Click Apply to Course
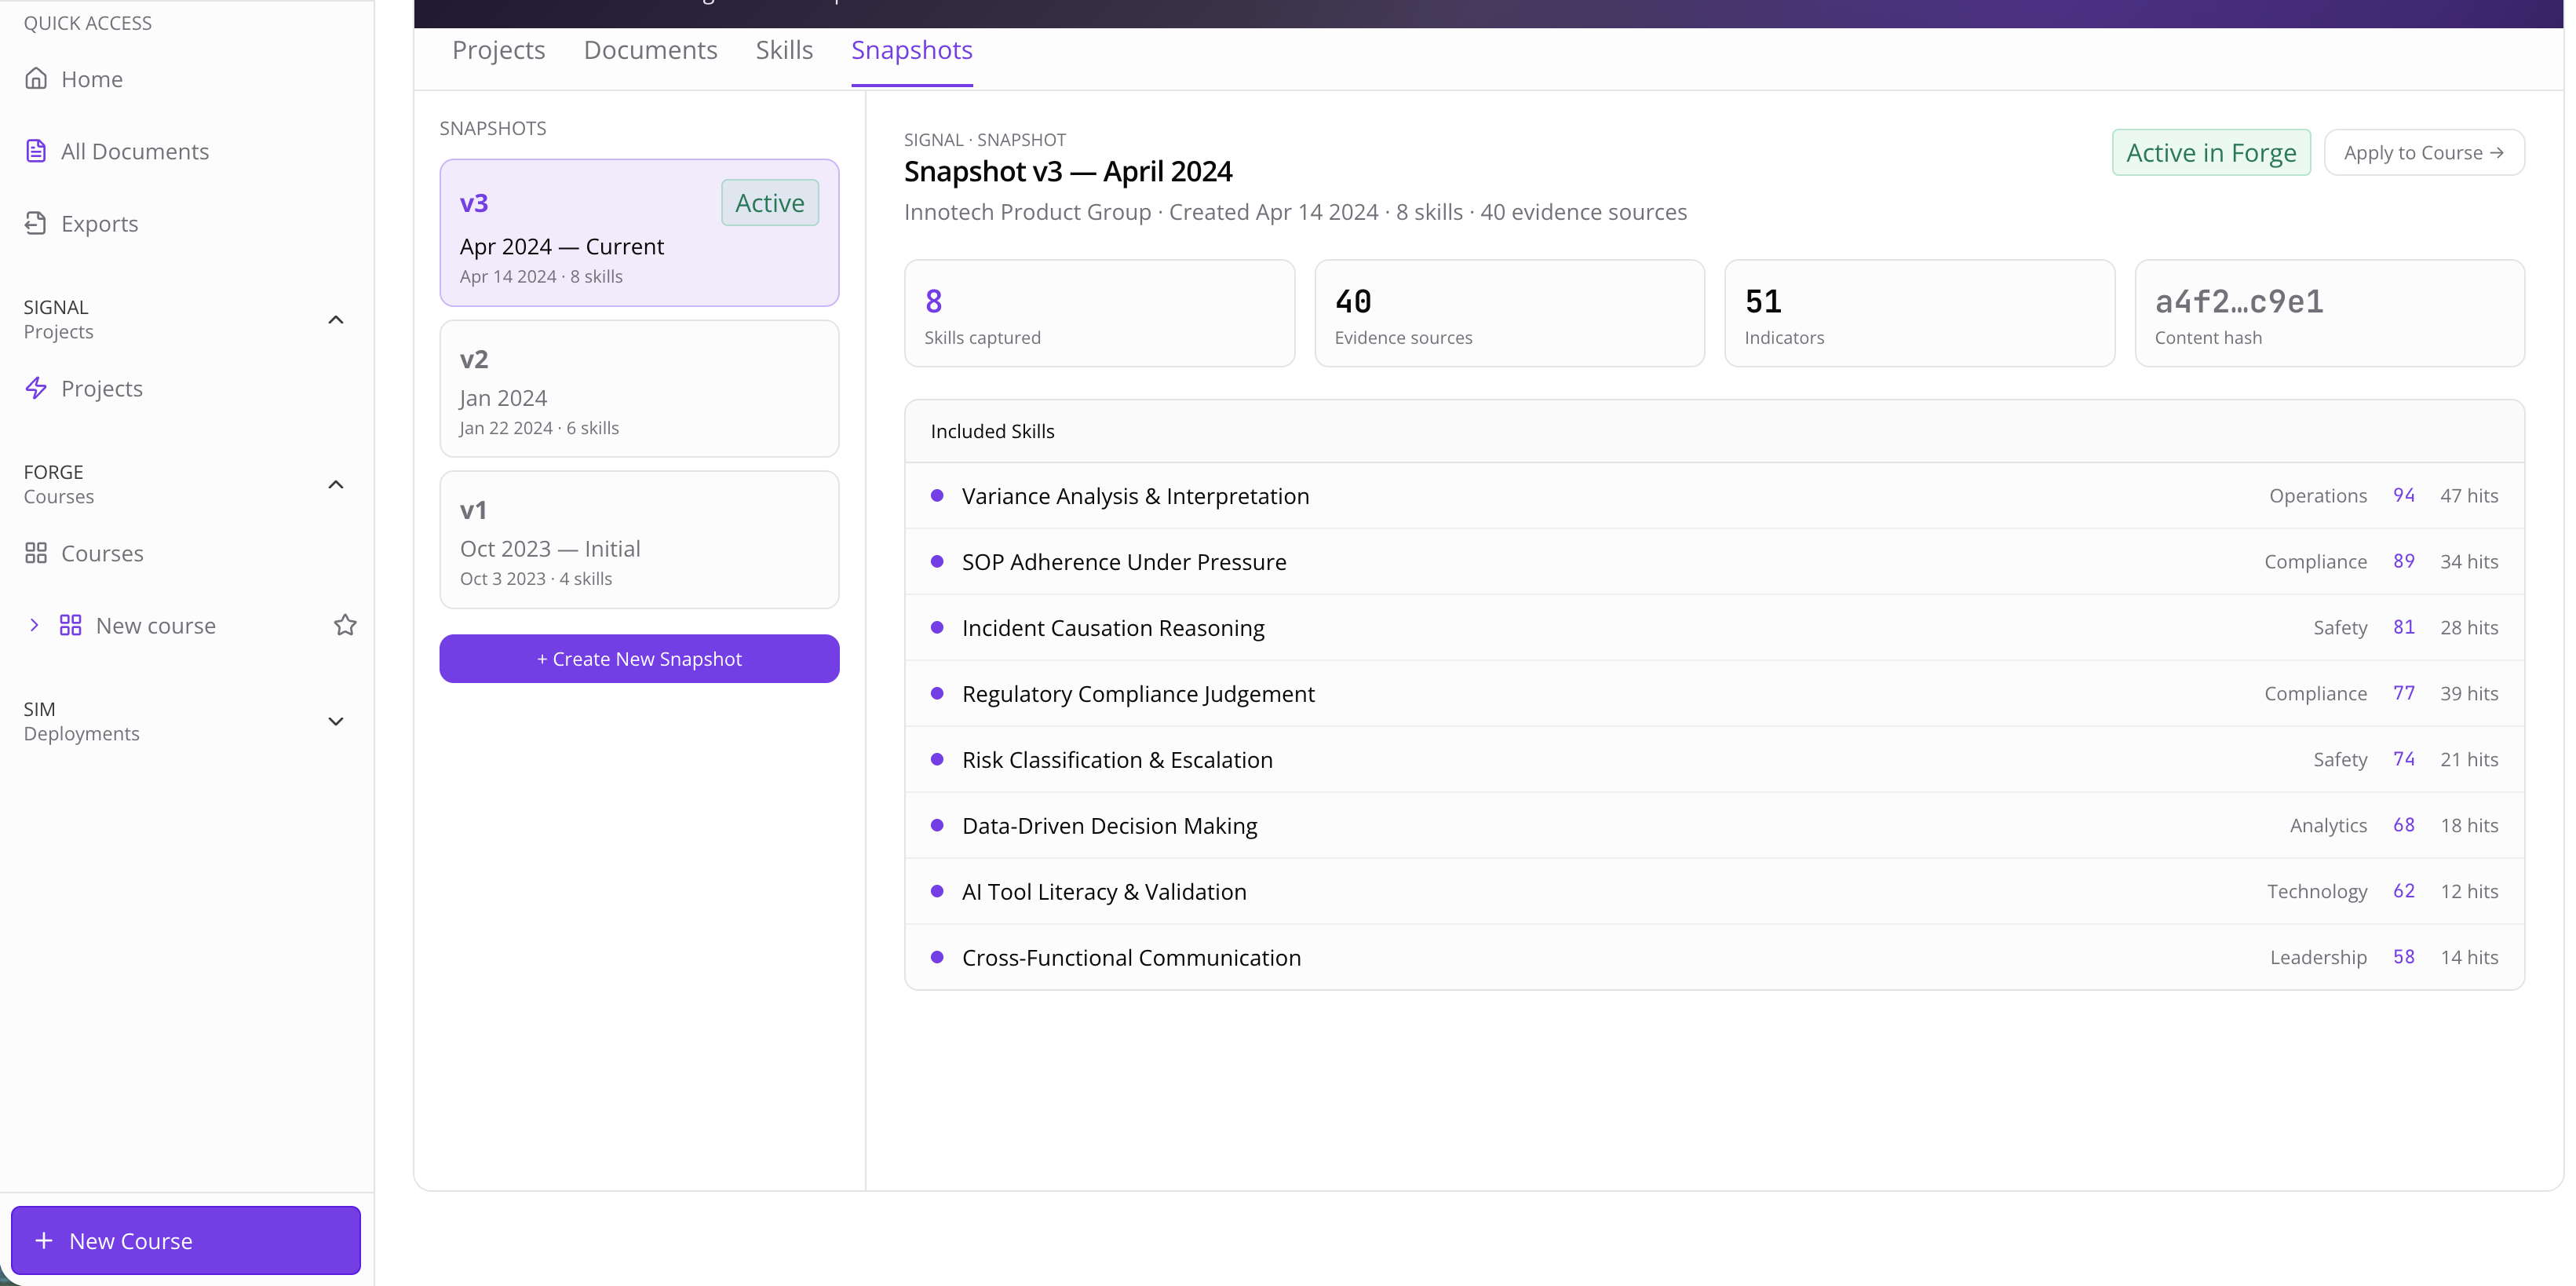Image resolution: width=2576 pixels, height=1286 pixels. coord(2424,152)
